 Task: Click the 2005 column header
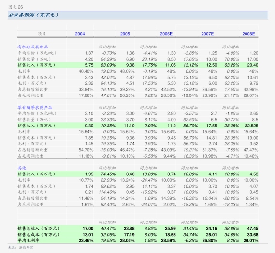(125, 34)
